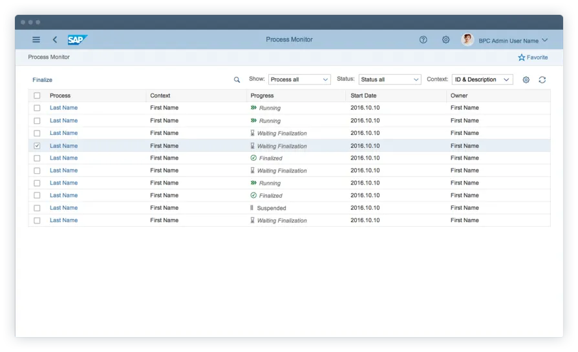Click the search magnifier icon

tap(237, 80)
